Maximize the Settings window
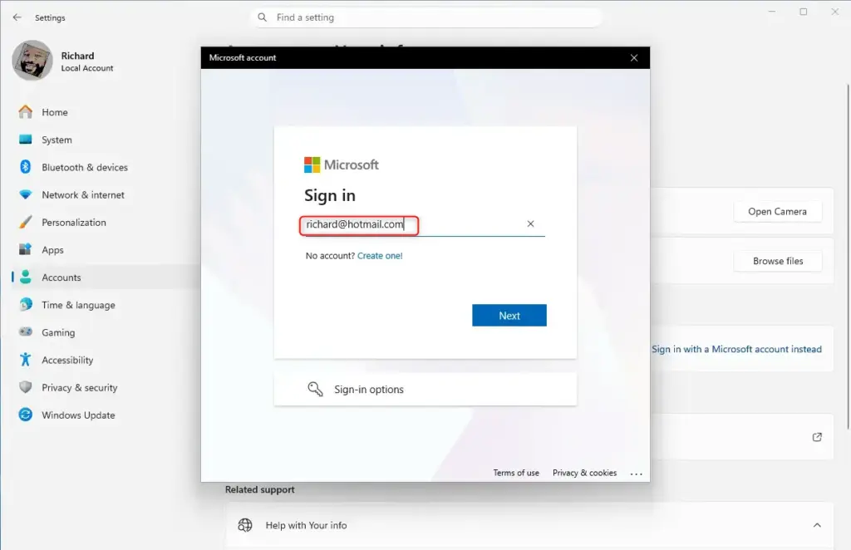Viewport: 851px width, 550px height. [x=804, y=12]
